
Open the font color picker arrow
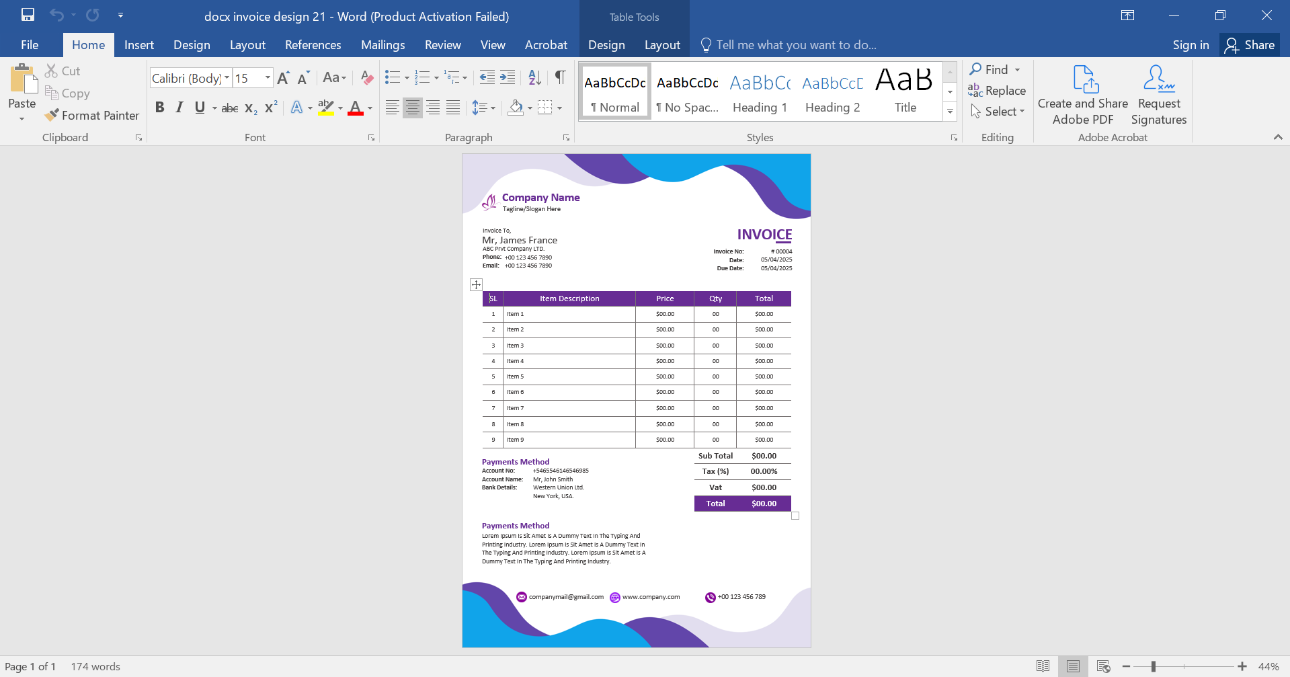368,108
